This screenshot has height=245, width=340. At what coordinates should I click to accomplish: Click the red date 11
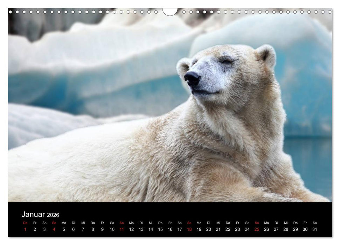(121, 230)
